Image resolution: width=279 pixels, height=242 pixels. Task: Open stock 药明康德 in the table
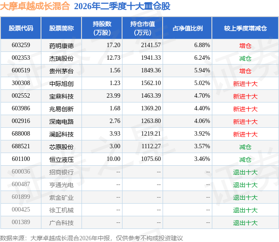tap(61, 46)
